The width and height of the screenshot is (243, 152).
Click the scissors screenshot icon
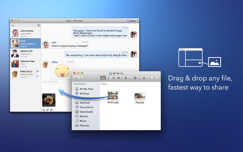coord(51,110)
